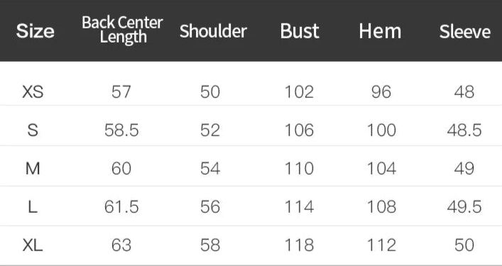Click the 58.5 back length value
The width and height of the screenshot is (502, 266).
point(121,131)
